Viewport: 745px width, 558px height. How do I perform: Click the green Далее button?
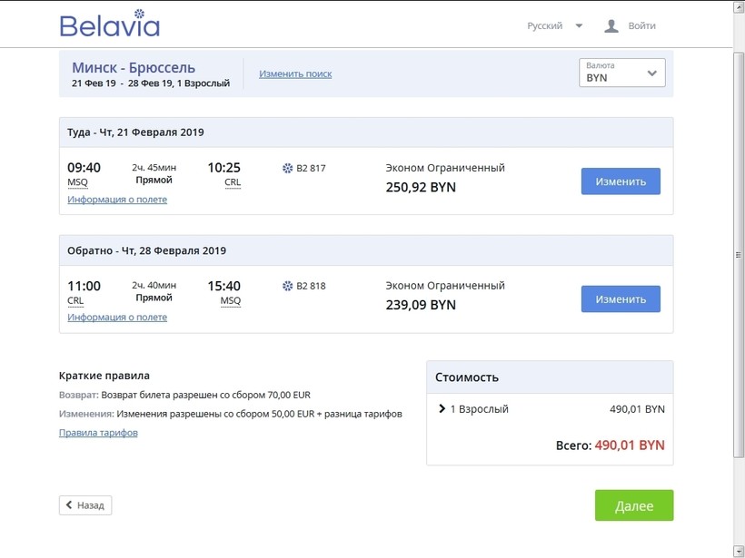(634, 505)
